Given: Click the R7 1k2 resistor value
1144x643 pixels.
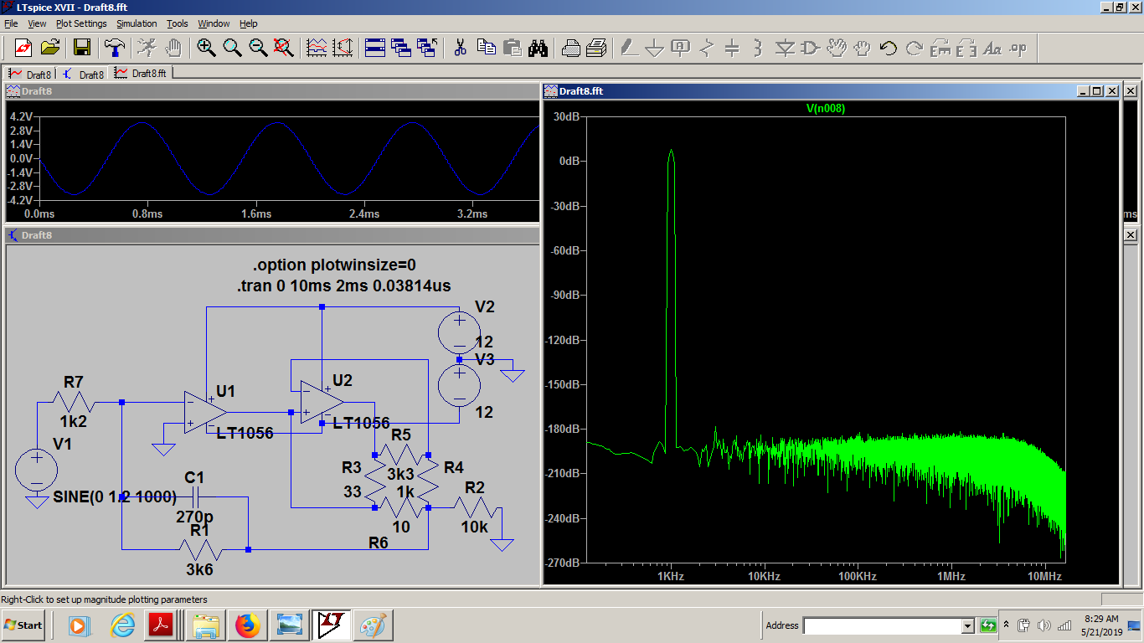Looking at the screenshot, I should pyautogui.click(x=73, y=422).
